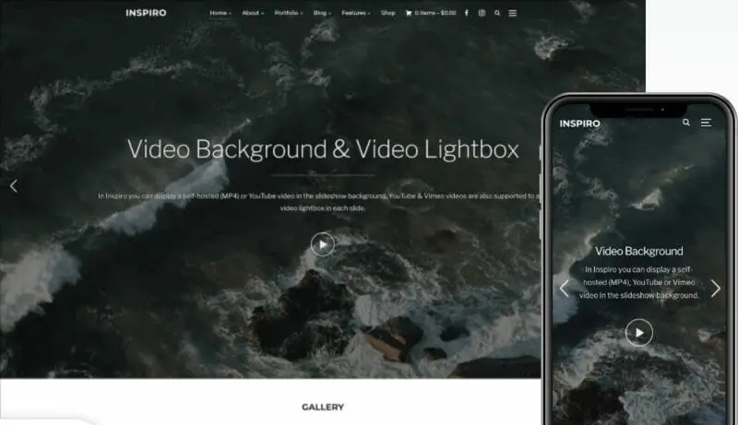Play the video on phone preview

click(638, 332)
